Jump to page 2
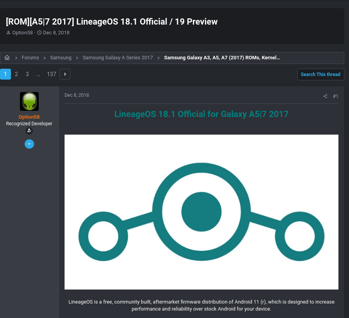 16,74
